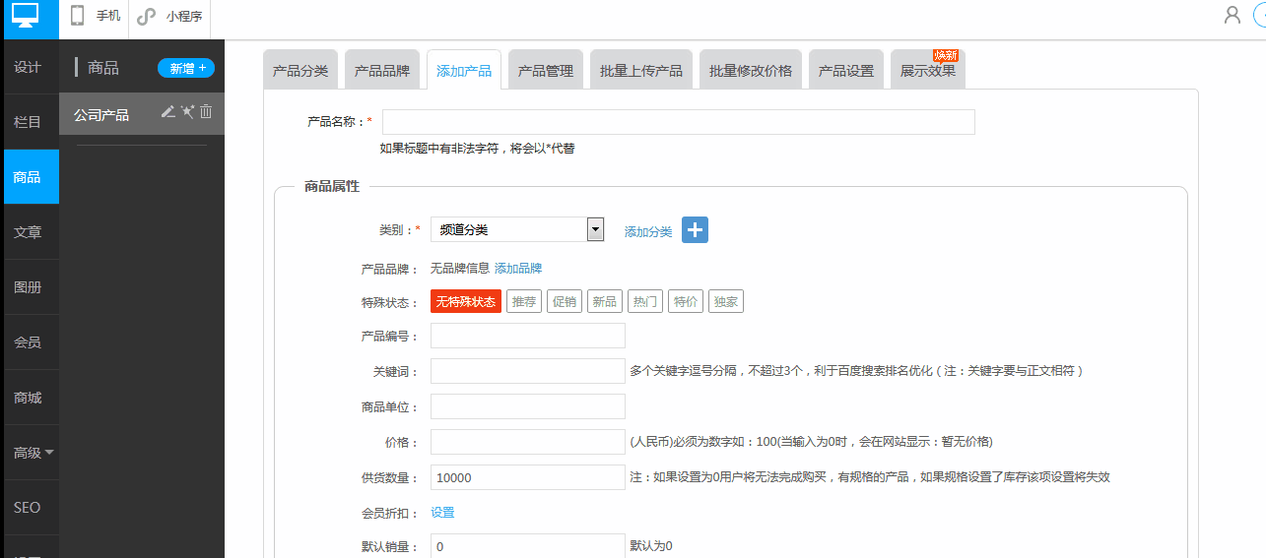Screen dimensions: 1266x558
Task: Click the blue plus add category icon
Action: coord(695,230)
